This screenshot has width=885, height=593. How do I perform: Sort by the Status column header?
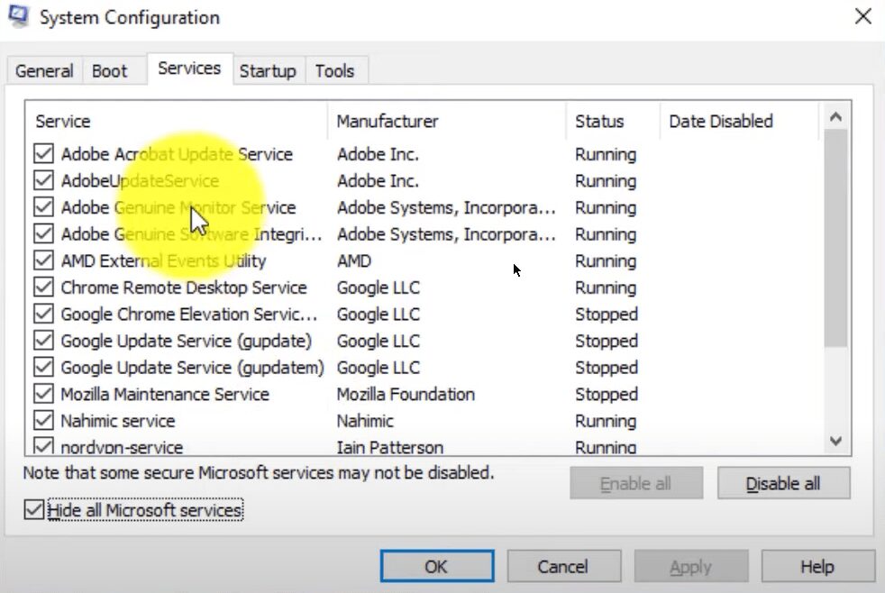coord(613,121)
